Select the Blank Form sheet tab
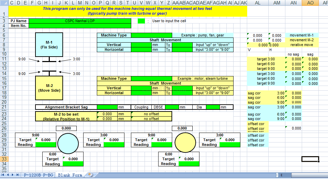This screenshot has width=328, height=179. [70, 175]
